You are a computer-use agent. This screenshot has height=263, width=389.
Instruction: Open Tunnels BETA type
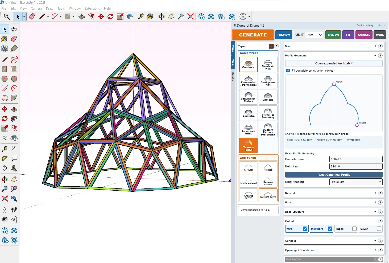(x=249, y=145)
